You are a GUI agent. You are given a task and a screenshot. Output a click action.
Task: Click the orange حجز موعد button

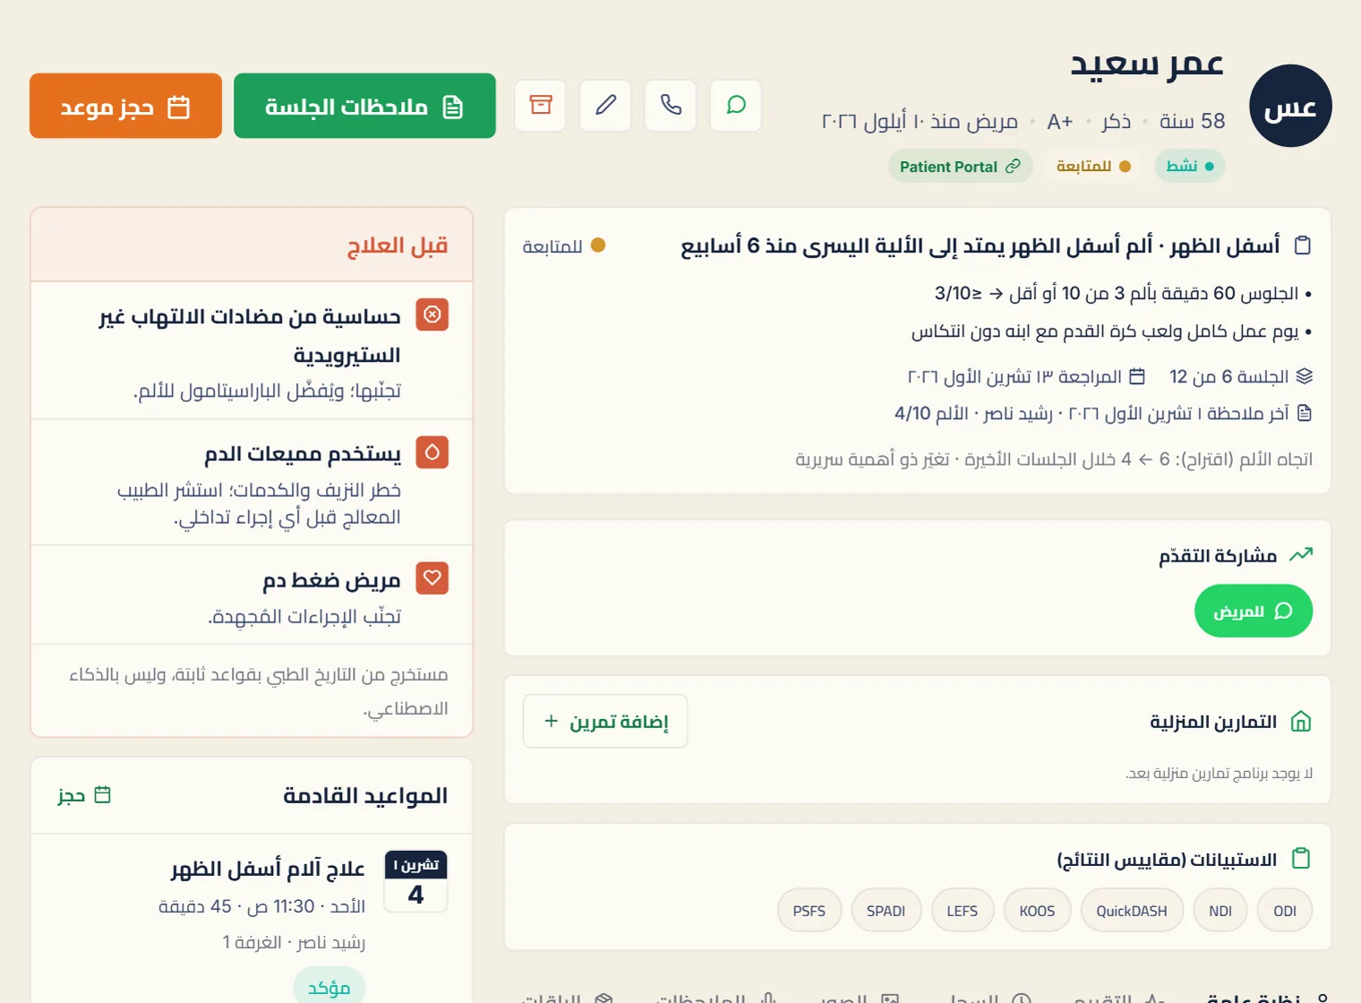pyautogui.click(x=125, y=106)
